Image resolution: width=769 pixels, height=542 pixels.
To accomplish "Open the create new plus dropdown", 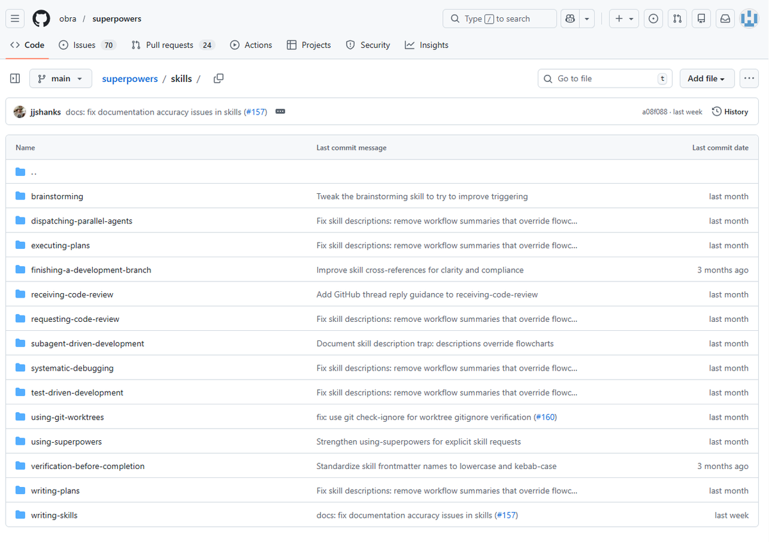I will click(624, 19).
